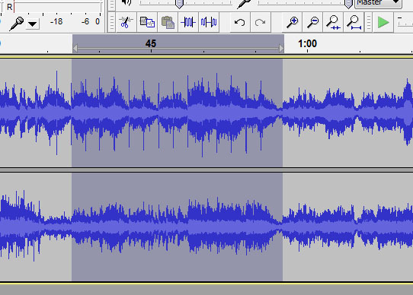
Task: Click the Redo arrow icon
Action: click(261, 22)
